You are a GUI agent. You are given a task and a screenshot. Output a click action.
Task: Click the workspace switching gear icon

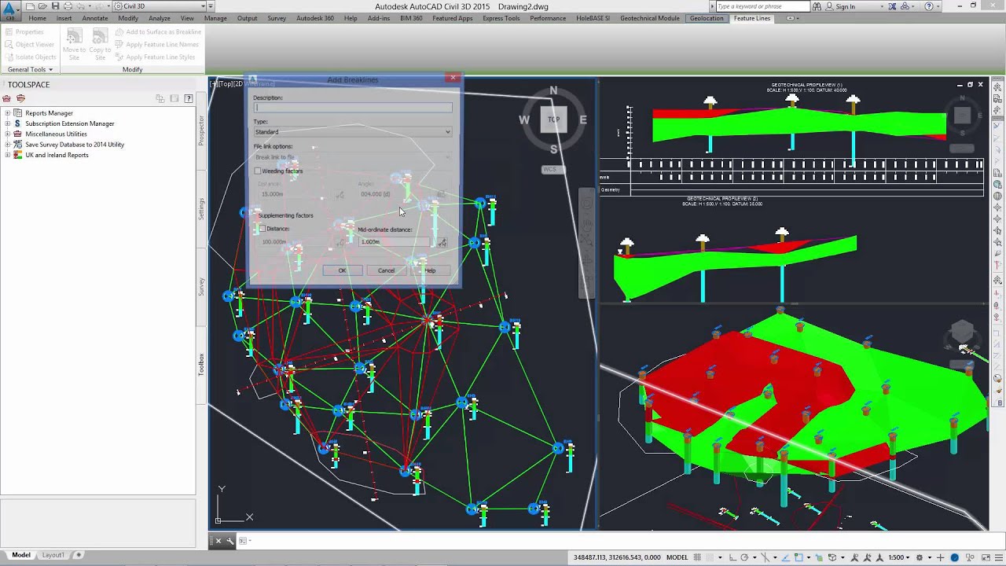920,557
